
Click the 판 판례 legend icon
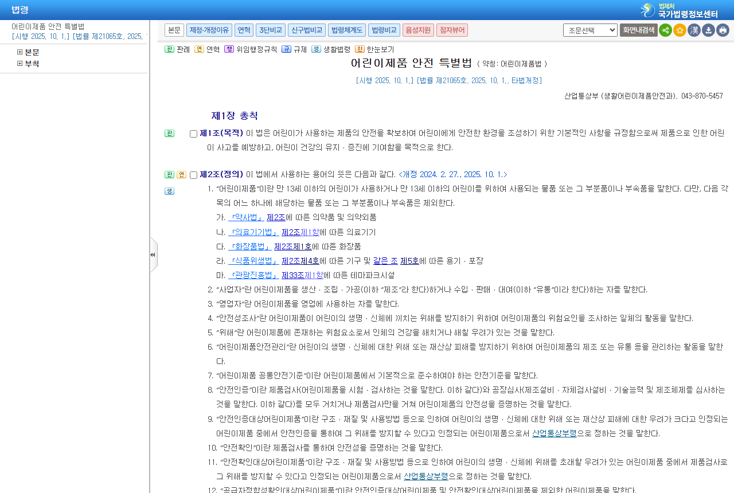point(169,49)
